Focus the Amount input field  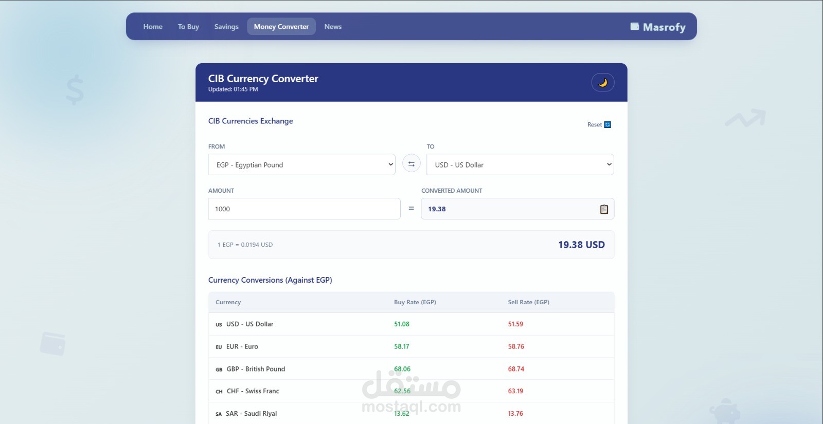pos(304,209)
